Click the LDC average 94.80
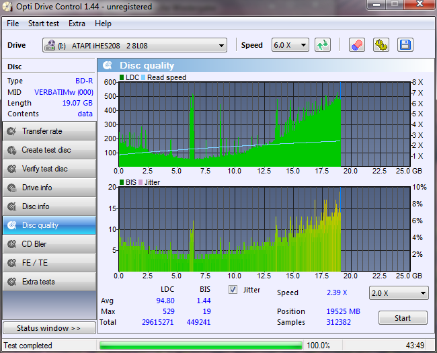The height and width of the screenshot is (353, 437). [x=165, y=301]
